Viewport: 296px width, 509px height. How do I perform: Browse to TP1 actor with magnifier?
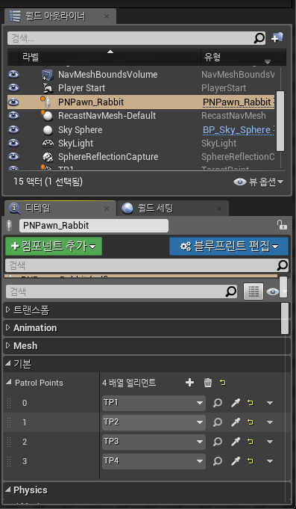click(218, 403)
